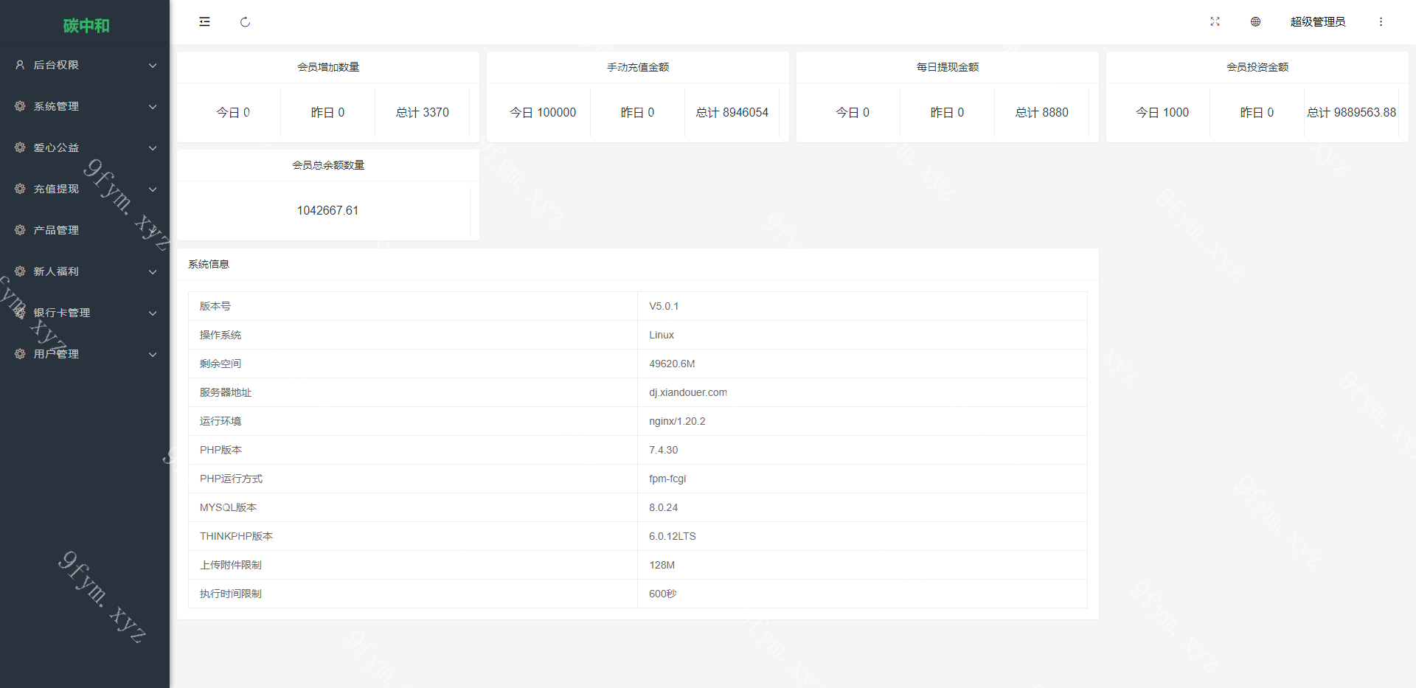The width and height of the screenshot is (1416, 688).
Task: Click 今日 1000 investment value
Action: point(1162,112)
